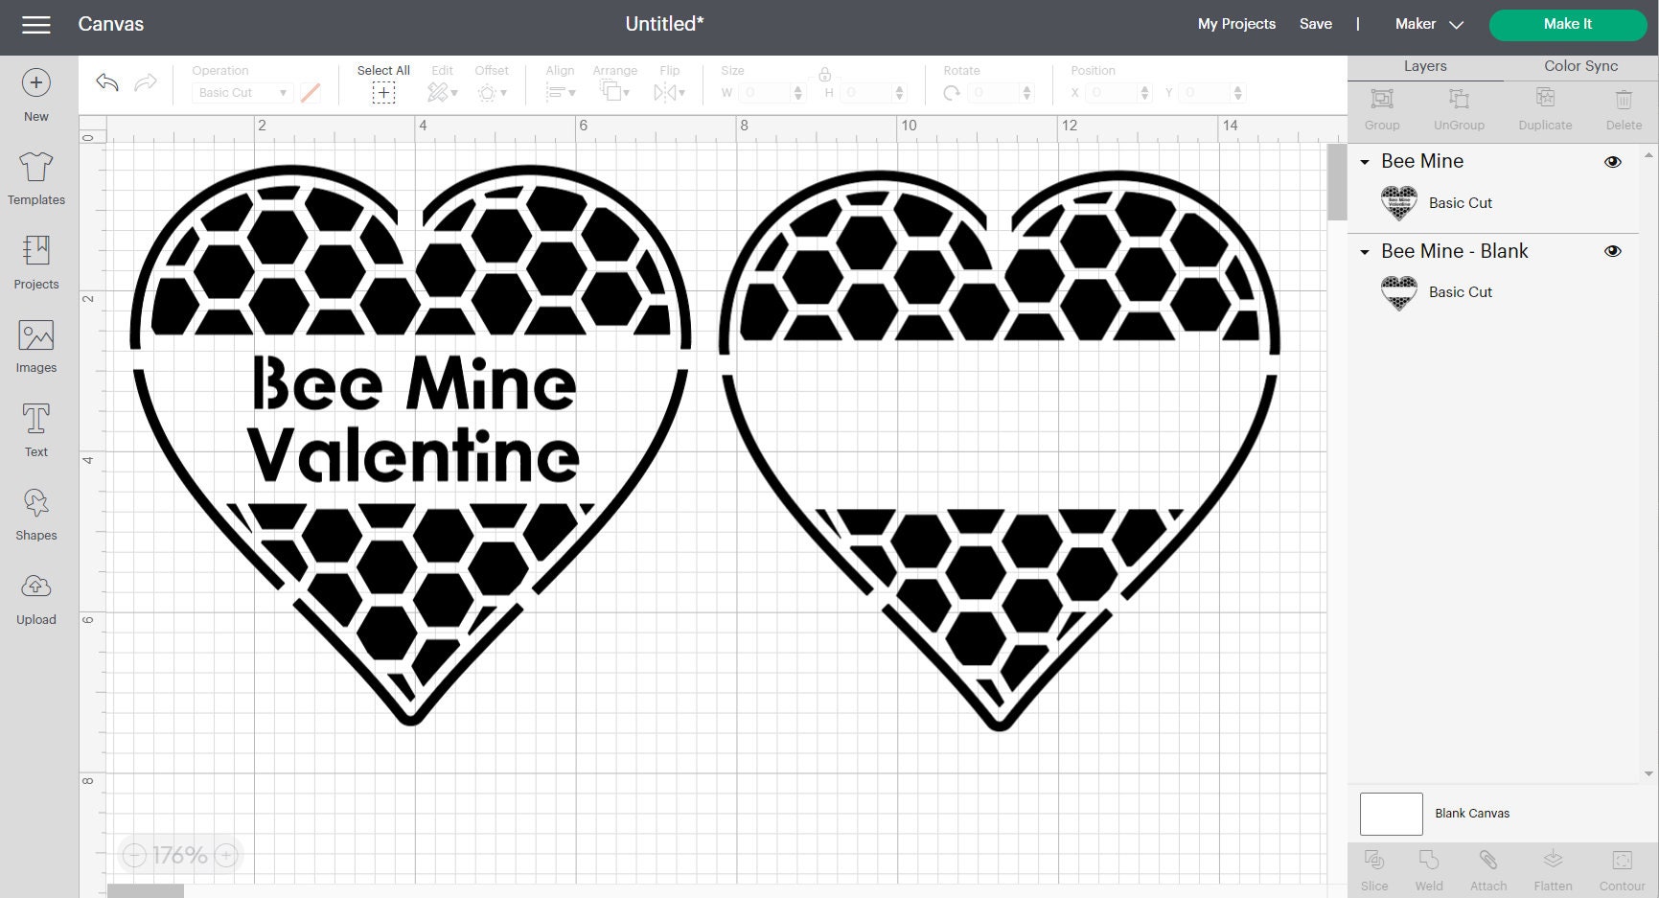
Task: Open the Upload panel
Action: pos(36,598)
